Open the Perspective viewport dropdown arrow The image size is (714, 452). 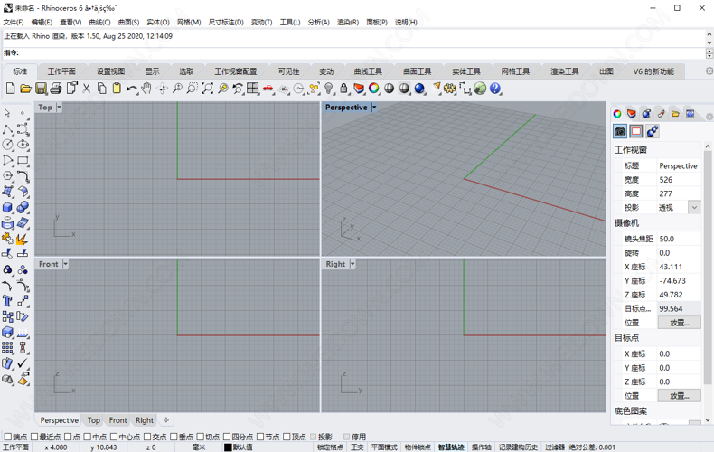(374, 108)
